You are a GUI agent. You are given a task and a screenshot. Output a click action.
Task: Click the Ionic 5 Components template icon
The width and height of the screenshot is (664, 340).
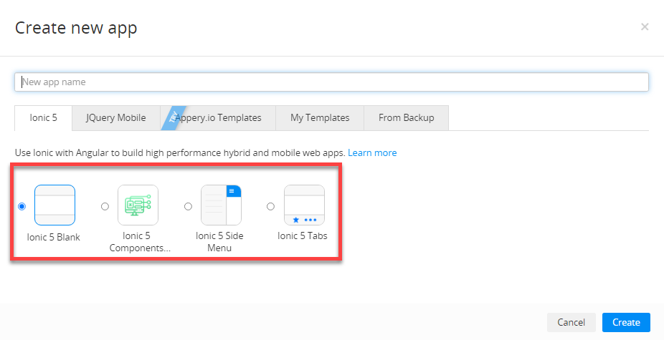point(138,205)
